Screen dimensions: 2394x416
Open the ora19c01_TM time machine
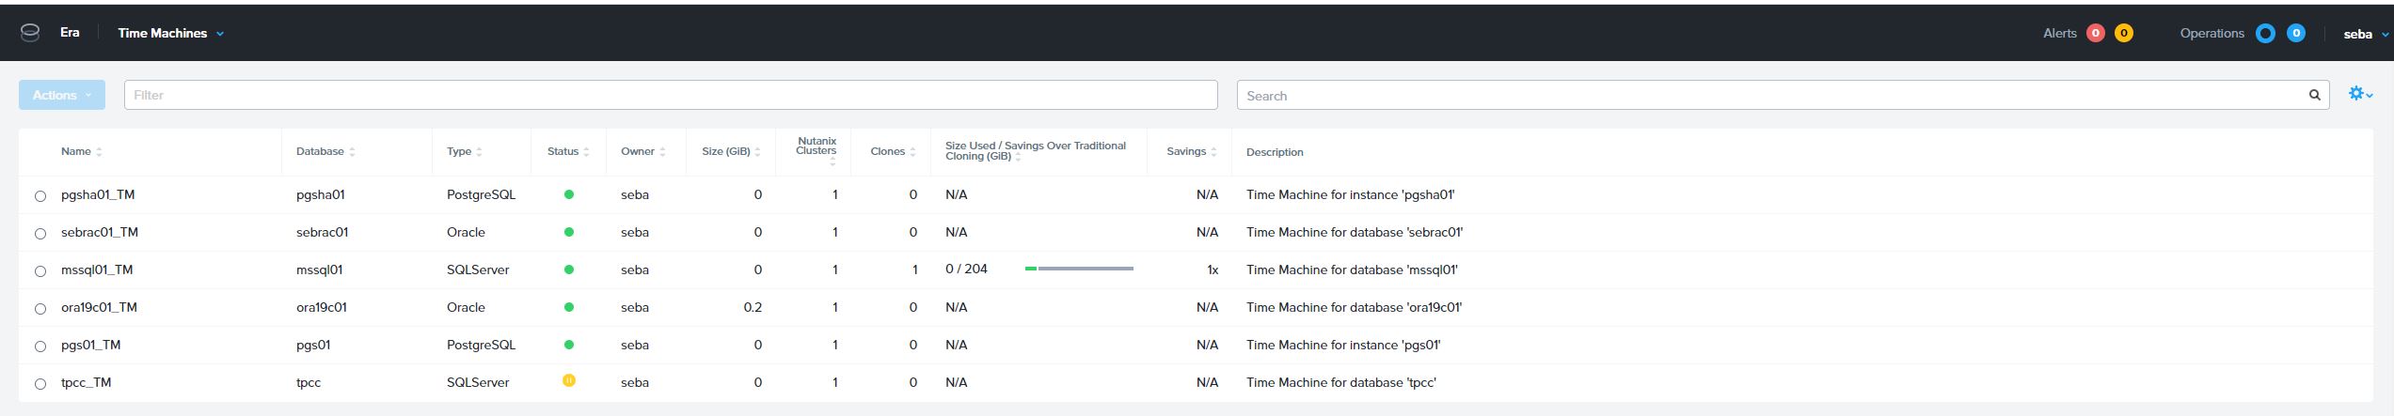click(99, 307)
